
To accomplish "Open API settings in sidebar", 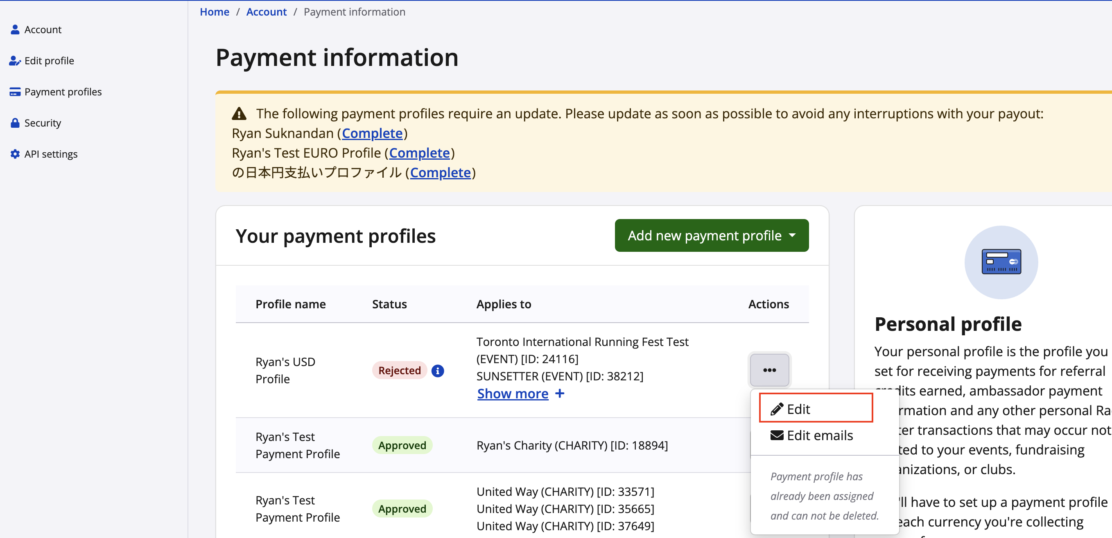I will 50,154.
